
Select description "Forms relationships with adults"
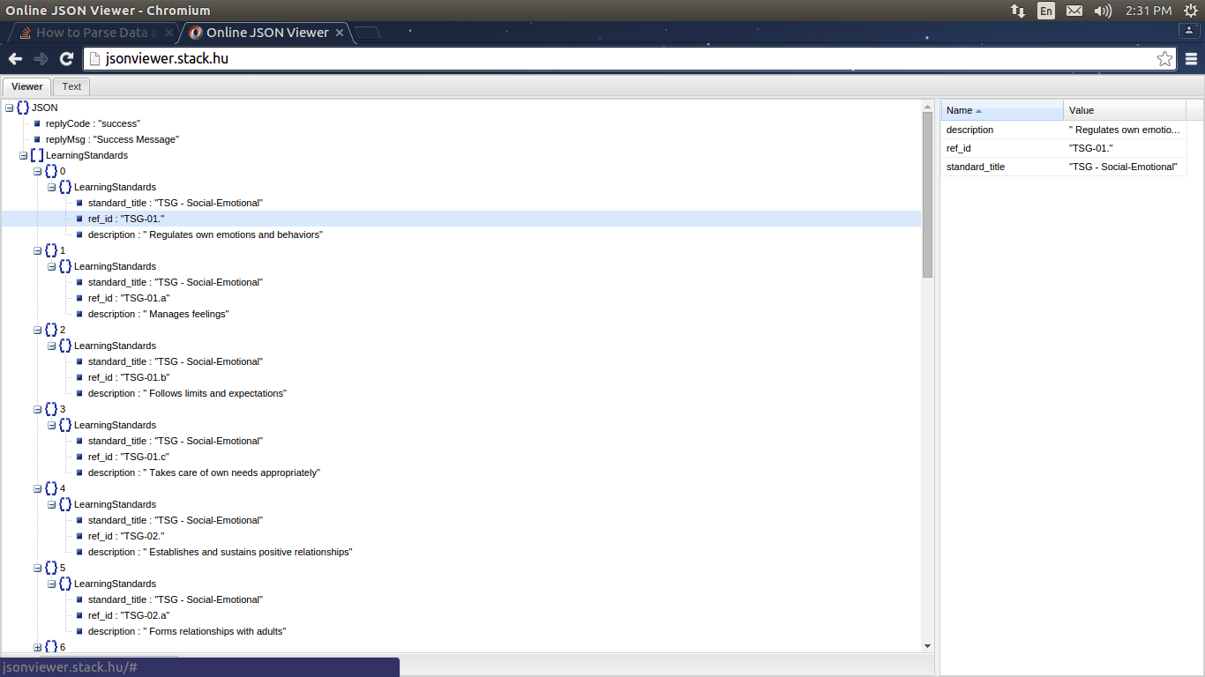[187, 631]
